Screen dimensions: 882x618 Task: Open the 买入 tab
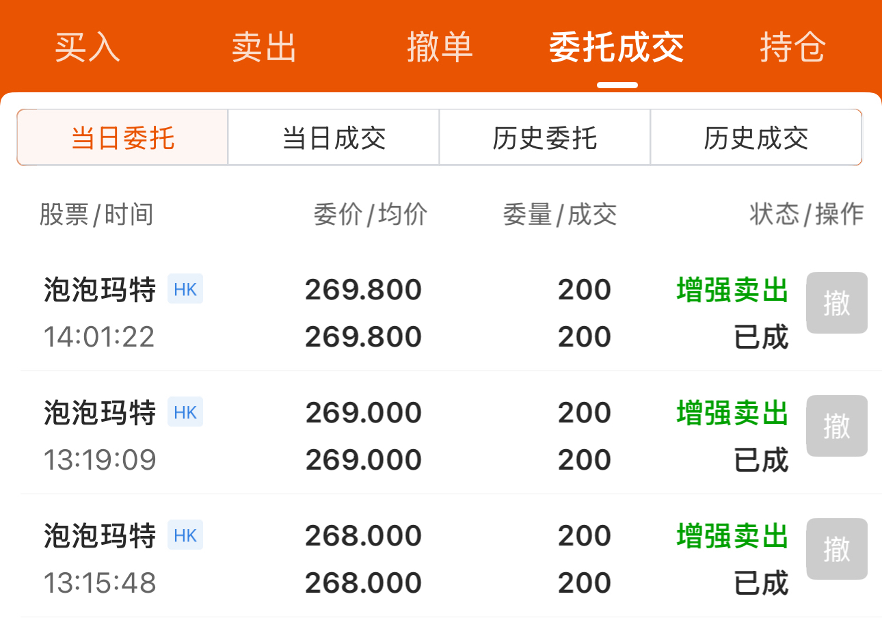point(87,47)
